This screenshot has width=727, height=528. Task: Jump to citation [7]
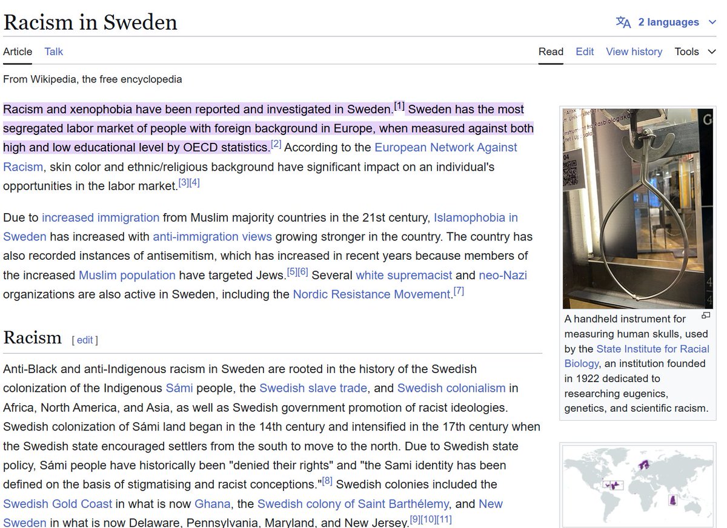coord(459,292)
